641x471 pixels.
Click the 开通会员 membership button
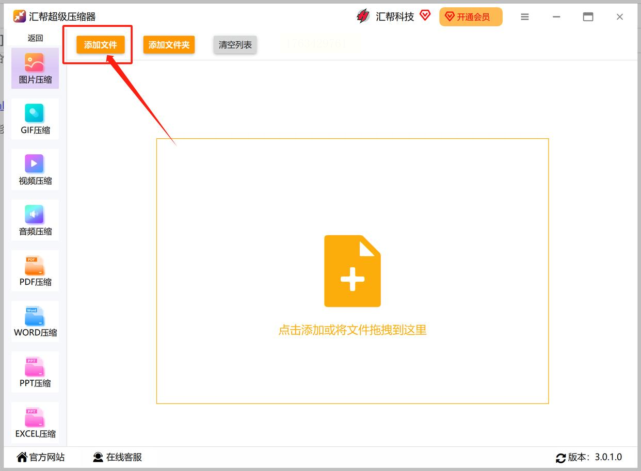click(471, 17)
